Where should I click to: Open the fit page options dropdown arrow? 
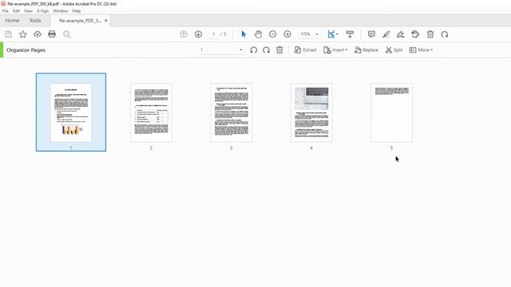click(337, 34)
